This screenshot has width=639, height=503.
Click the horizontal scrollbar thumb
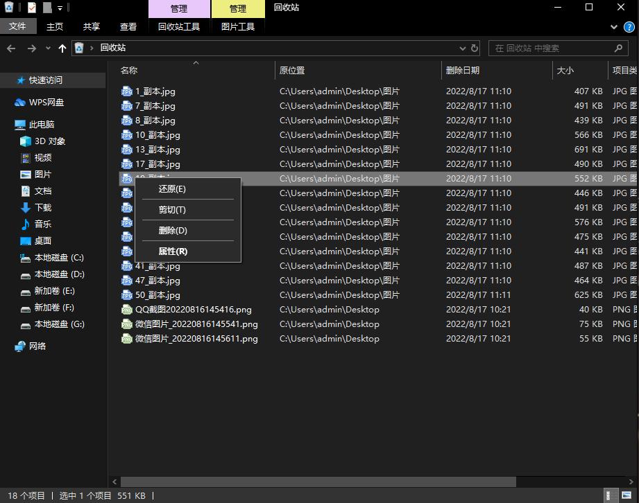(x=318, y=482)
